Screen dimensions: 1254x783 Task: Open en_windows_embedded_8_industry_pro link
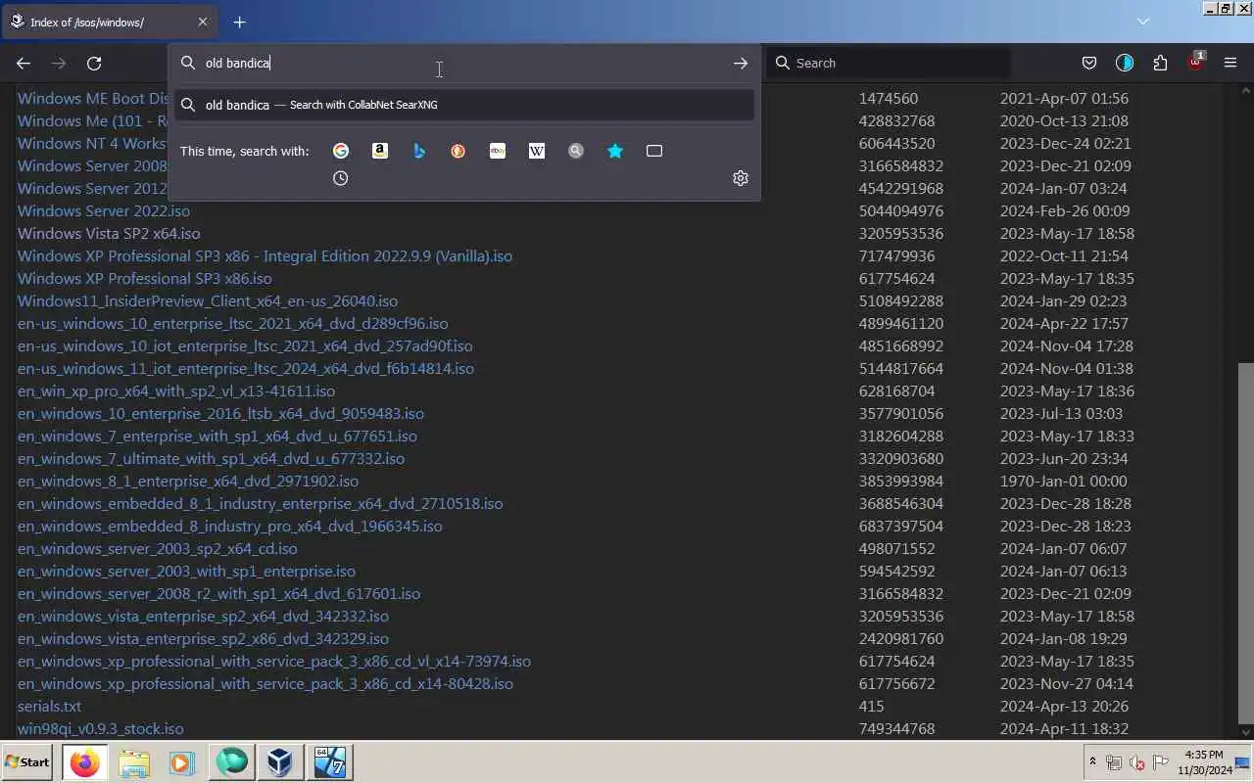[229, 526]
